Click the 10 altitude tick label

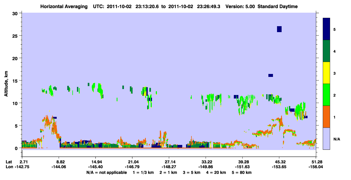[x=15, y=103]
